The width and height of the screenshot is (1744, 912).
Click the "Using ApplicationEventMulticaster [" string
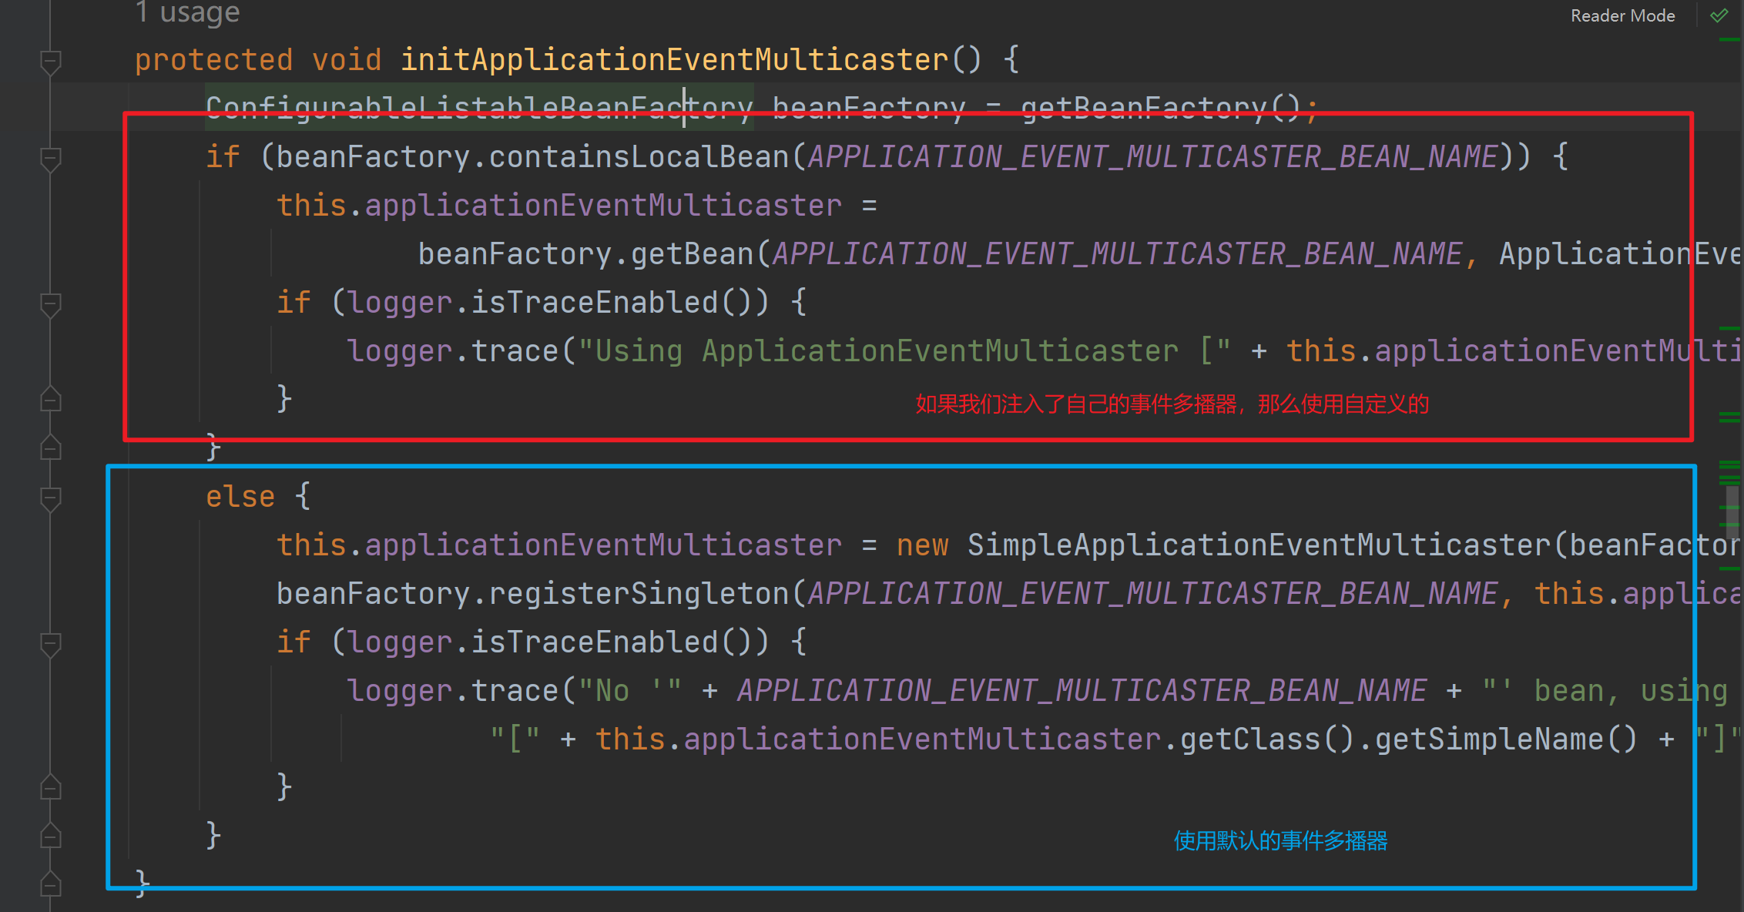[x=904, y=351]
